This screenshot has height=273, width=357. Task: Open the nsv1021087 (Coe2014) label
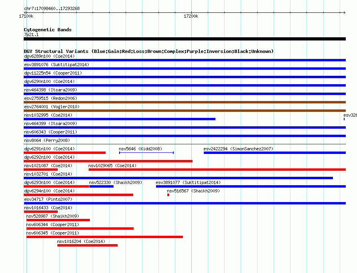(48, 166)
